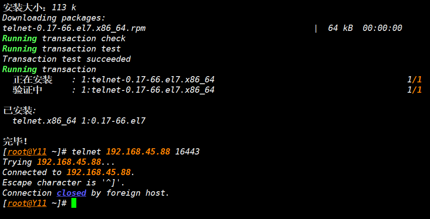Click the "正在安装" label
Screen dimensions: 430x219
click(33, 80)
